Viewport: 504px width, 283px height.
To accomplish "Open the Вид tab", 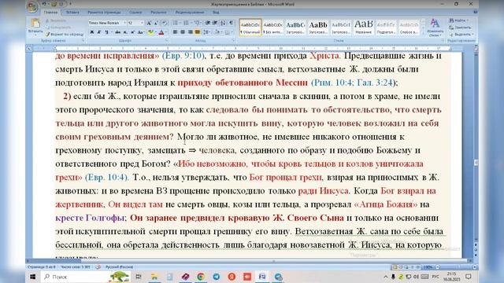I will 216,13.
